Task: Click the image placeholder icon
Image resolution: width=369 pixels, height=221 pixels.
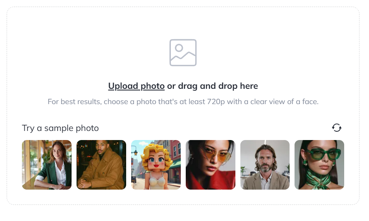Action: (x=183, y=52)
